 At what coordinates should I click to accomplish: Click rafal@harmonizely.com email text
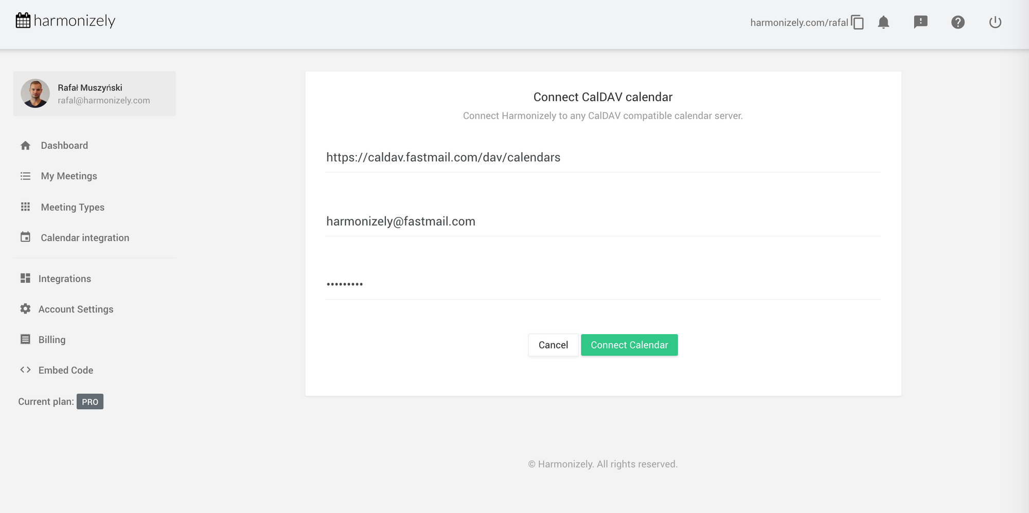point(104,100)
